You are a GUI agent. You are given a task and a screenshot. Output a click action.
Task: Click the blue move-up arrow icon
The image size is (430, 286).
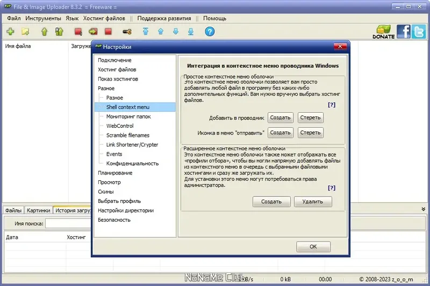(x=161, y=32)
